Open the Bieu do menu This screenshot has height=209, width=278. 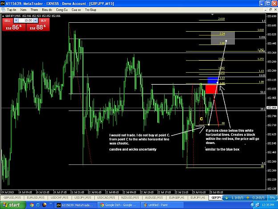click(x=47, y=10)
